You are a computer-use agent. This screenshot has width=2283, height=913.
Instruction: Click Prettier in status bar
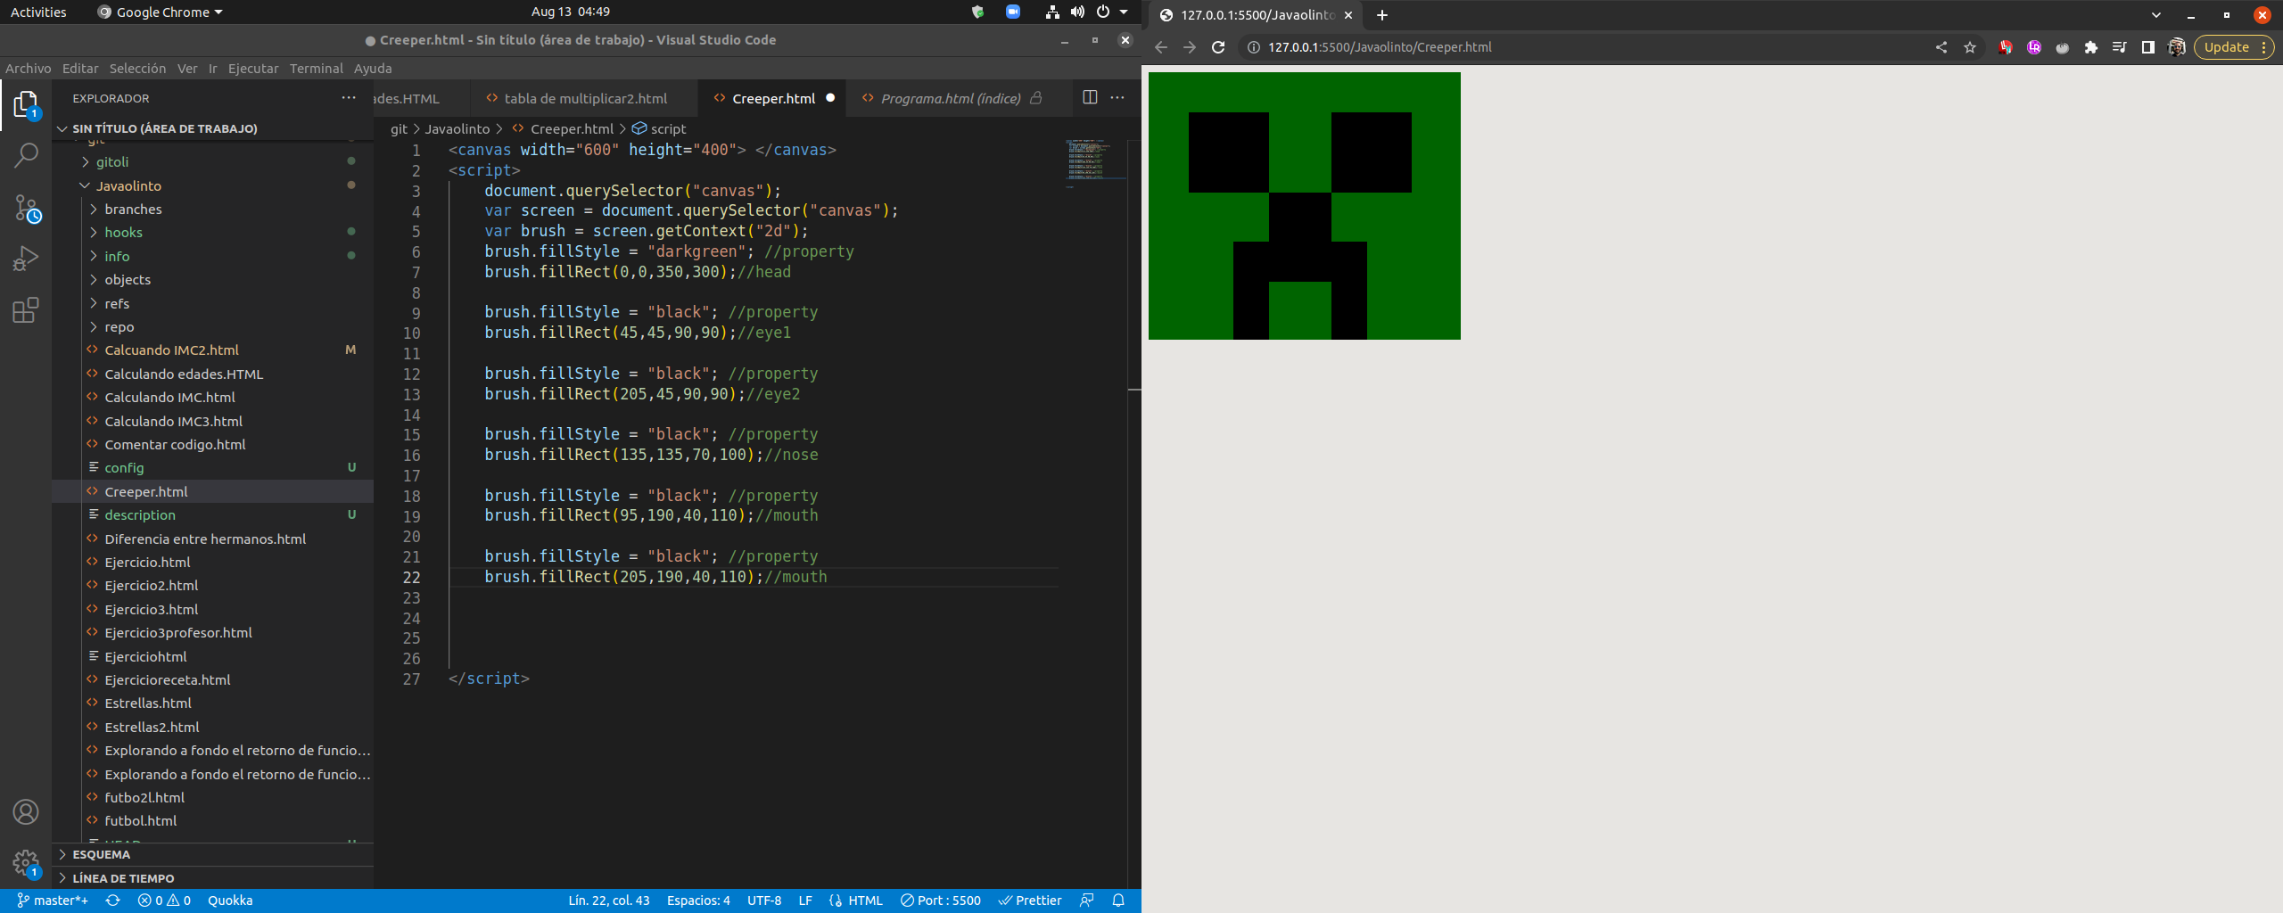1030,901
